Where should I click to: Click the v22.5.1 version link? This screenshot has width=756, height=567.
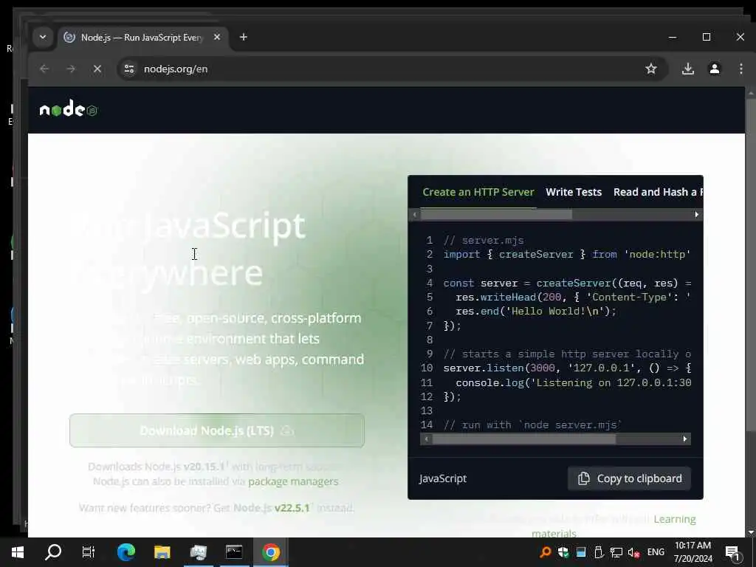[292, 508]
